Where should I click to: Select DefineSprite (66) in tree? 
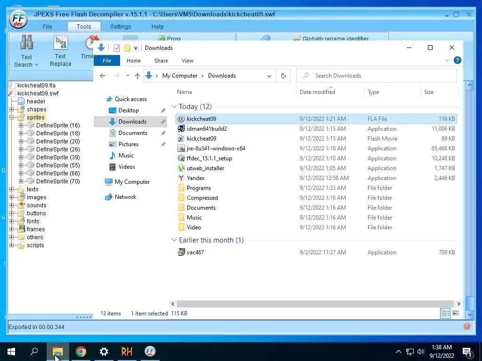(x=58, y=173)
